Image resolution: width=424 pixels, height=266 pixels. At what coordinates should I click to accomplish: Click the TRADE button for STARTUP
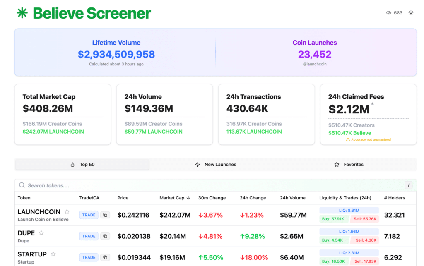[x=89, y=257]
